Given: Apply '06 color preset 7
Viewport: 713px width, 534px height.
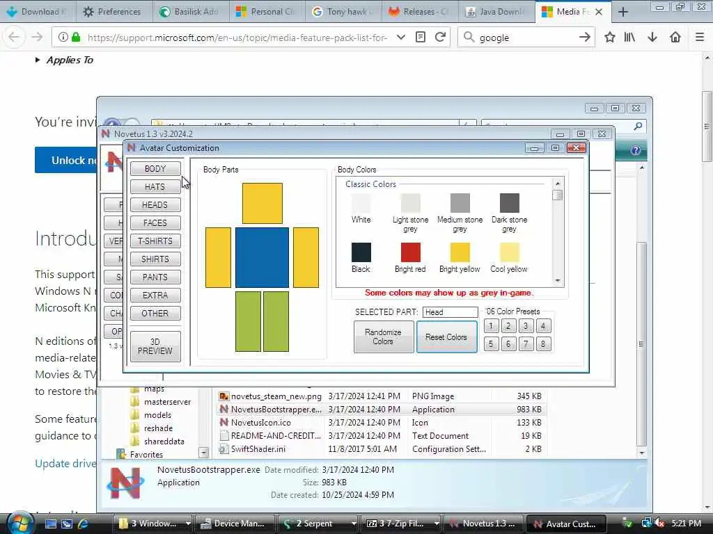Looking at the screenshot, I should coord(526,343).
